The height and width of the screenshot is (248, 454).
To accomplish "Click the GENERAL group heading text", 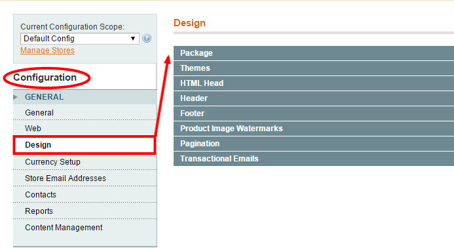I will [x=44, y=97].
